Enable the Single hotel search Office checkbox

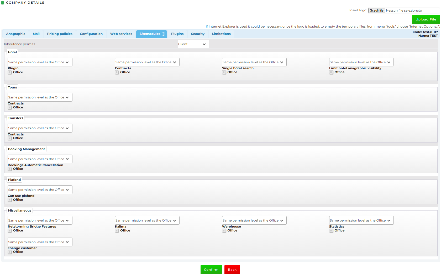(x=224, y=72)
